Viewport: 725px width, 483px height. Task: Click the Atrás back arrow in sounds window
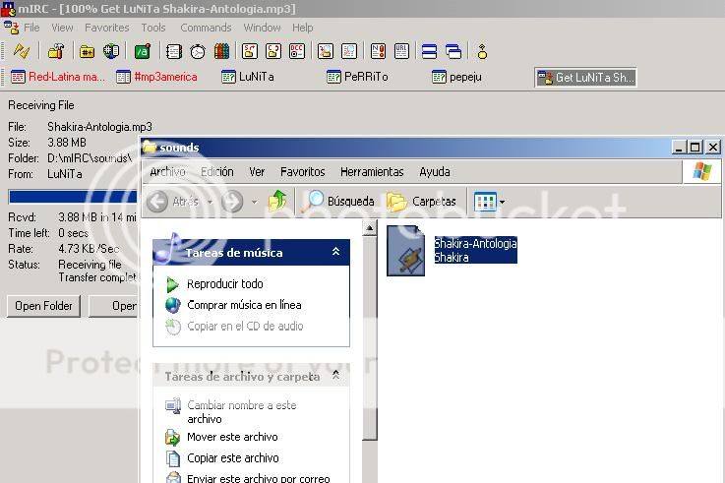tap(173, 202)
